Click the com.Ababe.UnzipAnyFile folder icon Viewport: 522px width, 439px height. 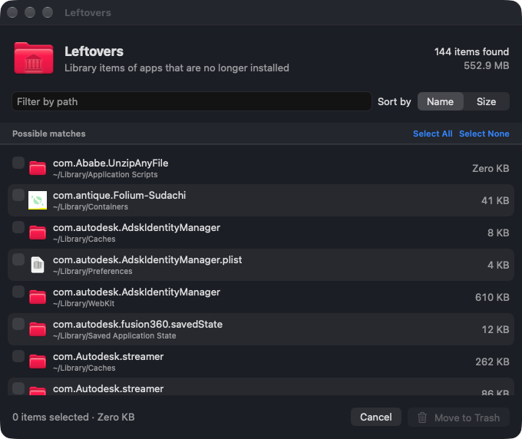(x=38, y=168)
